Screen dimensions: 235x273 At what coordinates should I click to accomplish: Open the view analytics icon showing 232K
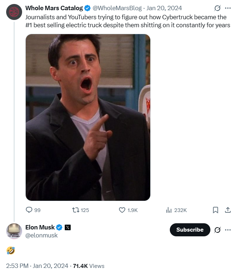click(x=169, y=210)
